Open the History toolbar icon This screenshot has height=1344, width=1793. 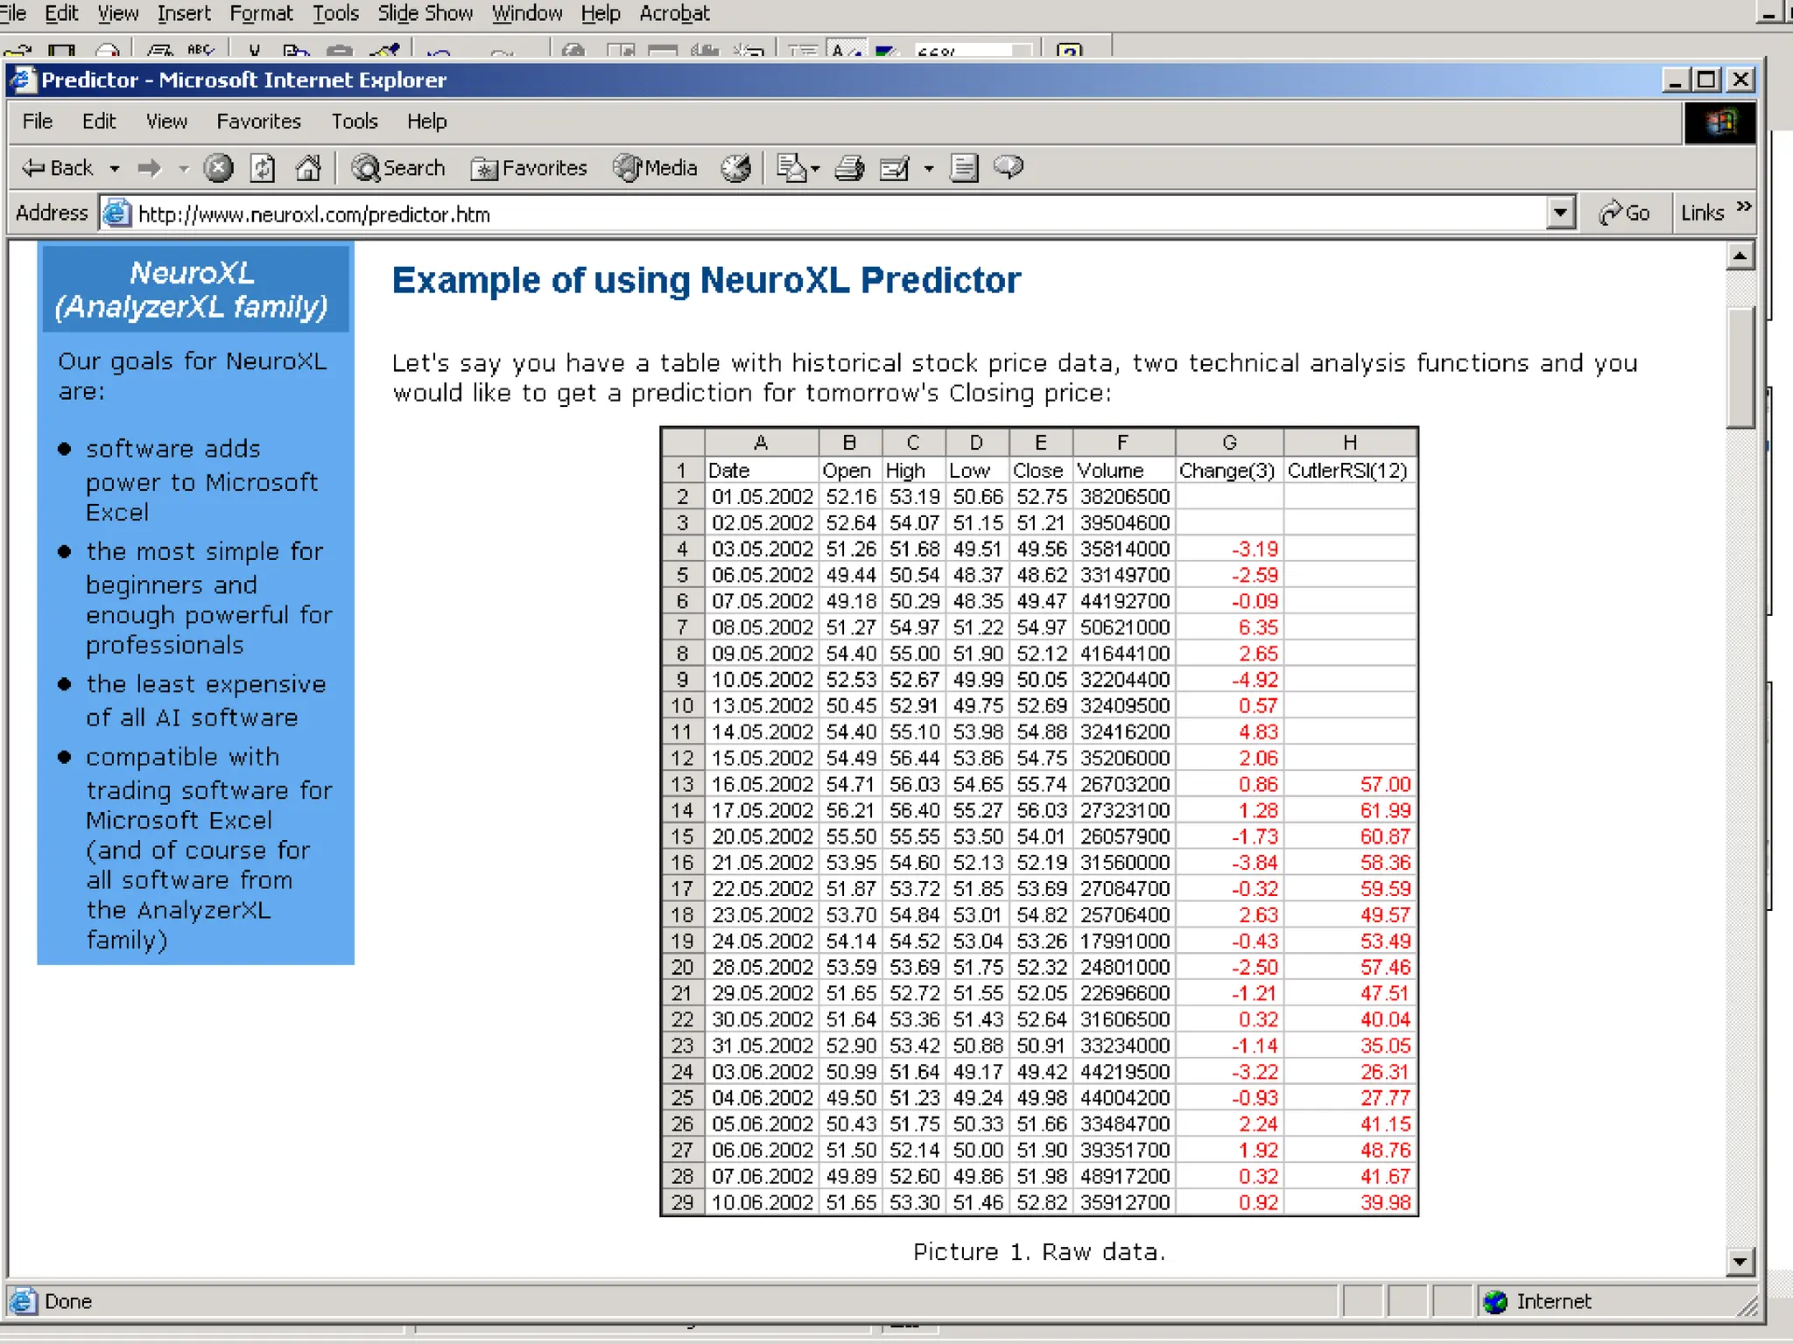tap(735, 168)
